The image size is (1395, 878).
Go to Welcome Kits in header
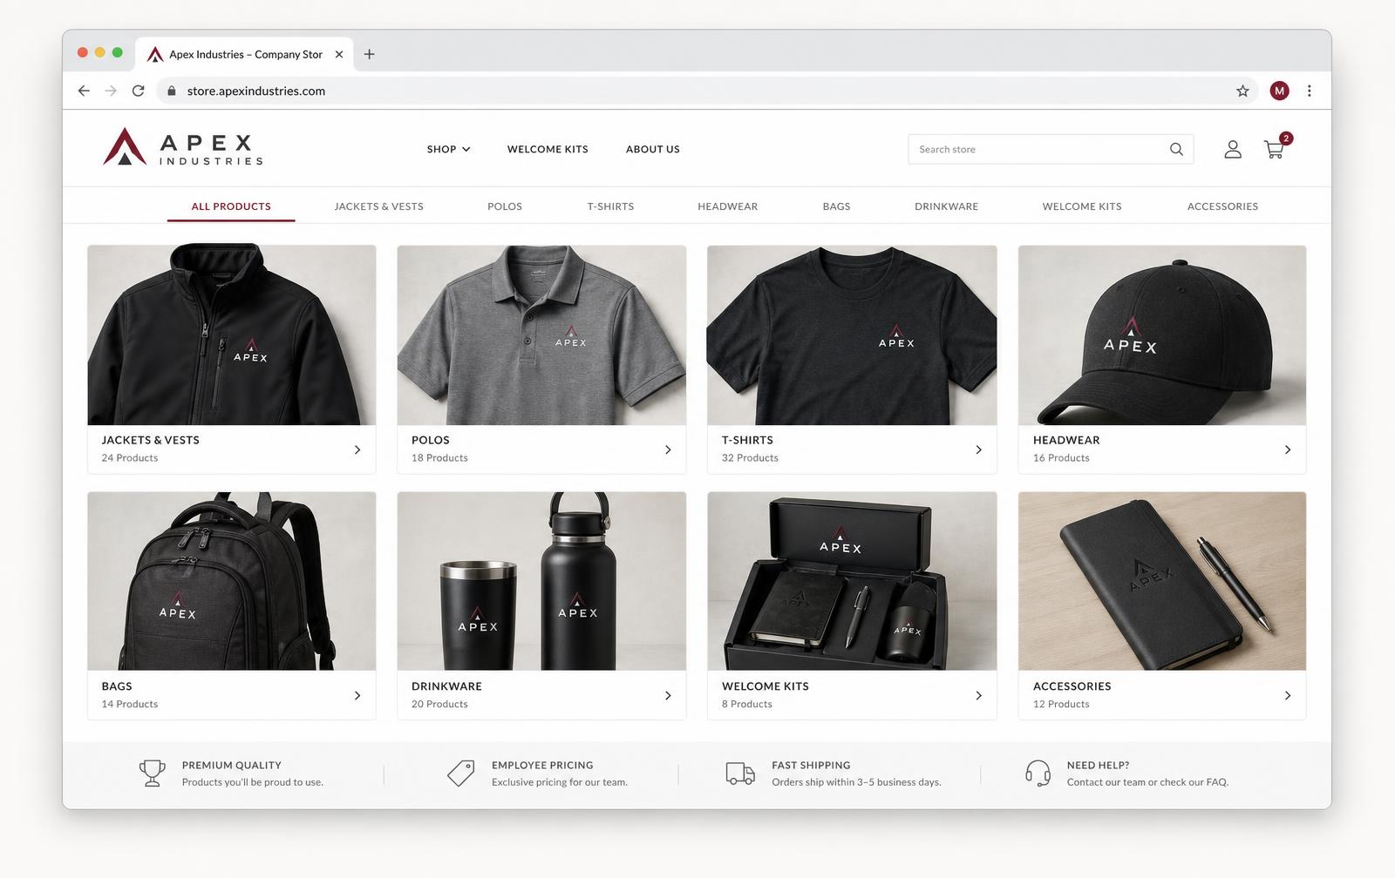click(x=548, y=149)
